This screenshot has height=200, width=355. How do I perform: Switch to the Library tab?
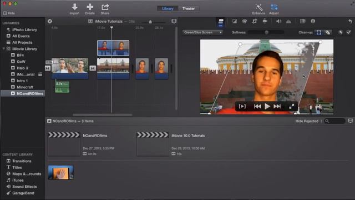pyautogui.click(x=168, y=9)
